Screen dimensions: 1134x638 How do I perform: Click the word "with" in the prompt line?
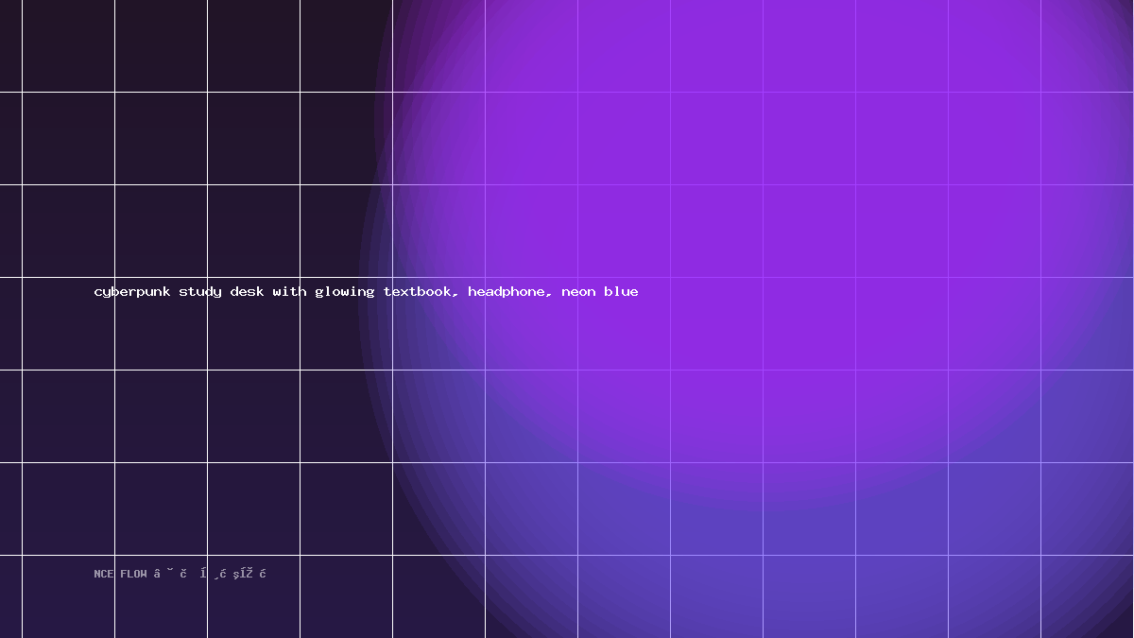point(290,292)
